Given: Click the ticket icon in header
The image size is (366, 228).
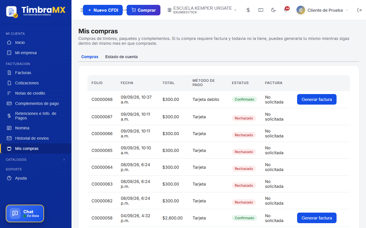Looking at the screenshot, I should 261,10.
